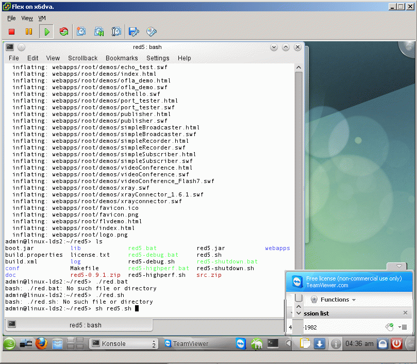Open the File menu of VMware console
The width and height of the screenshot is (417, 364).
tap(11, 18)
